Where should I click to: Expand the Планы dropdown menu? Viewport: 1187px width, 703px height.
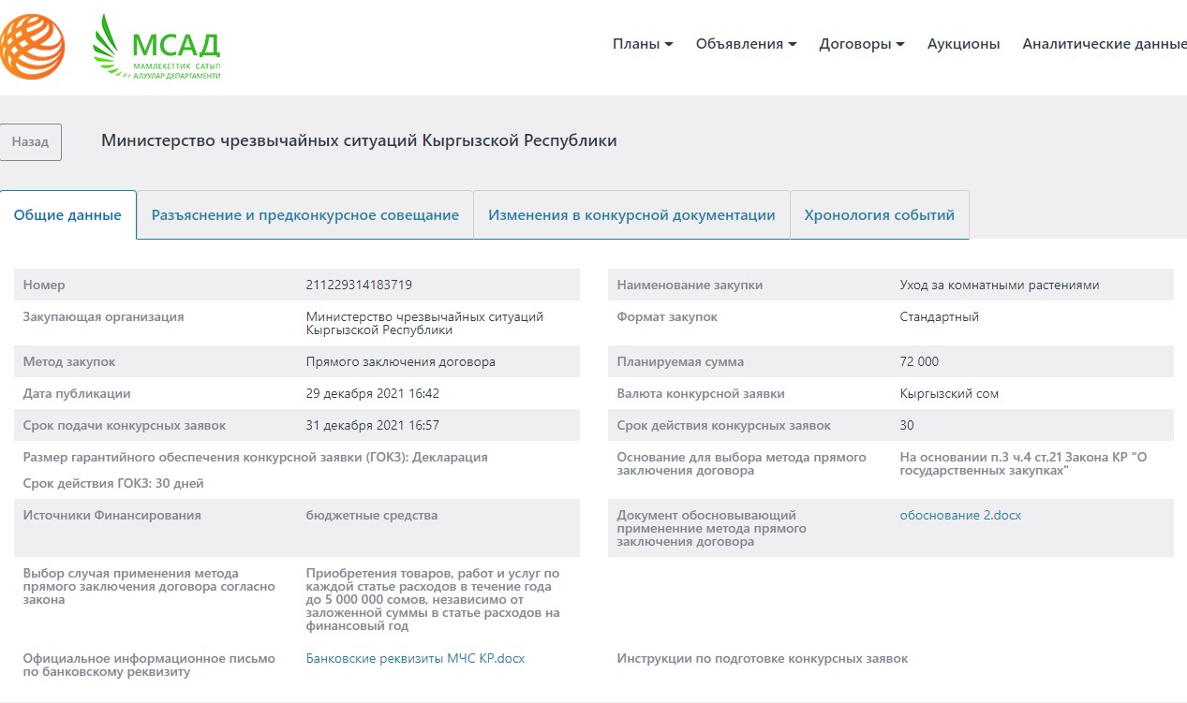pyautogui.click(x=643, y=44)
